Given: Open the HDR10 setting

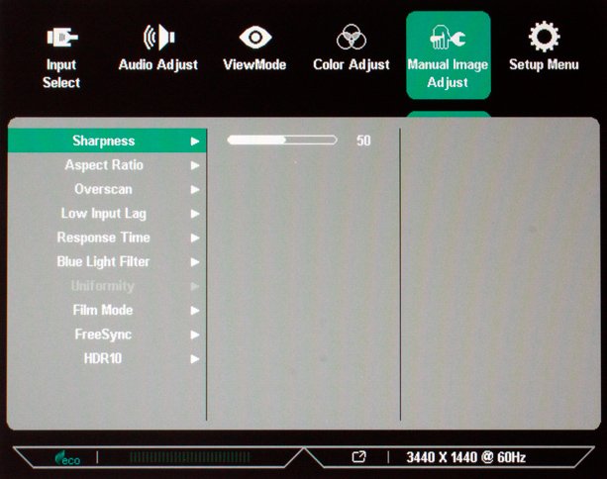Looking at the screenshot, I should (103, 358).
